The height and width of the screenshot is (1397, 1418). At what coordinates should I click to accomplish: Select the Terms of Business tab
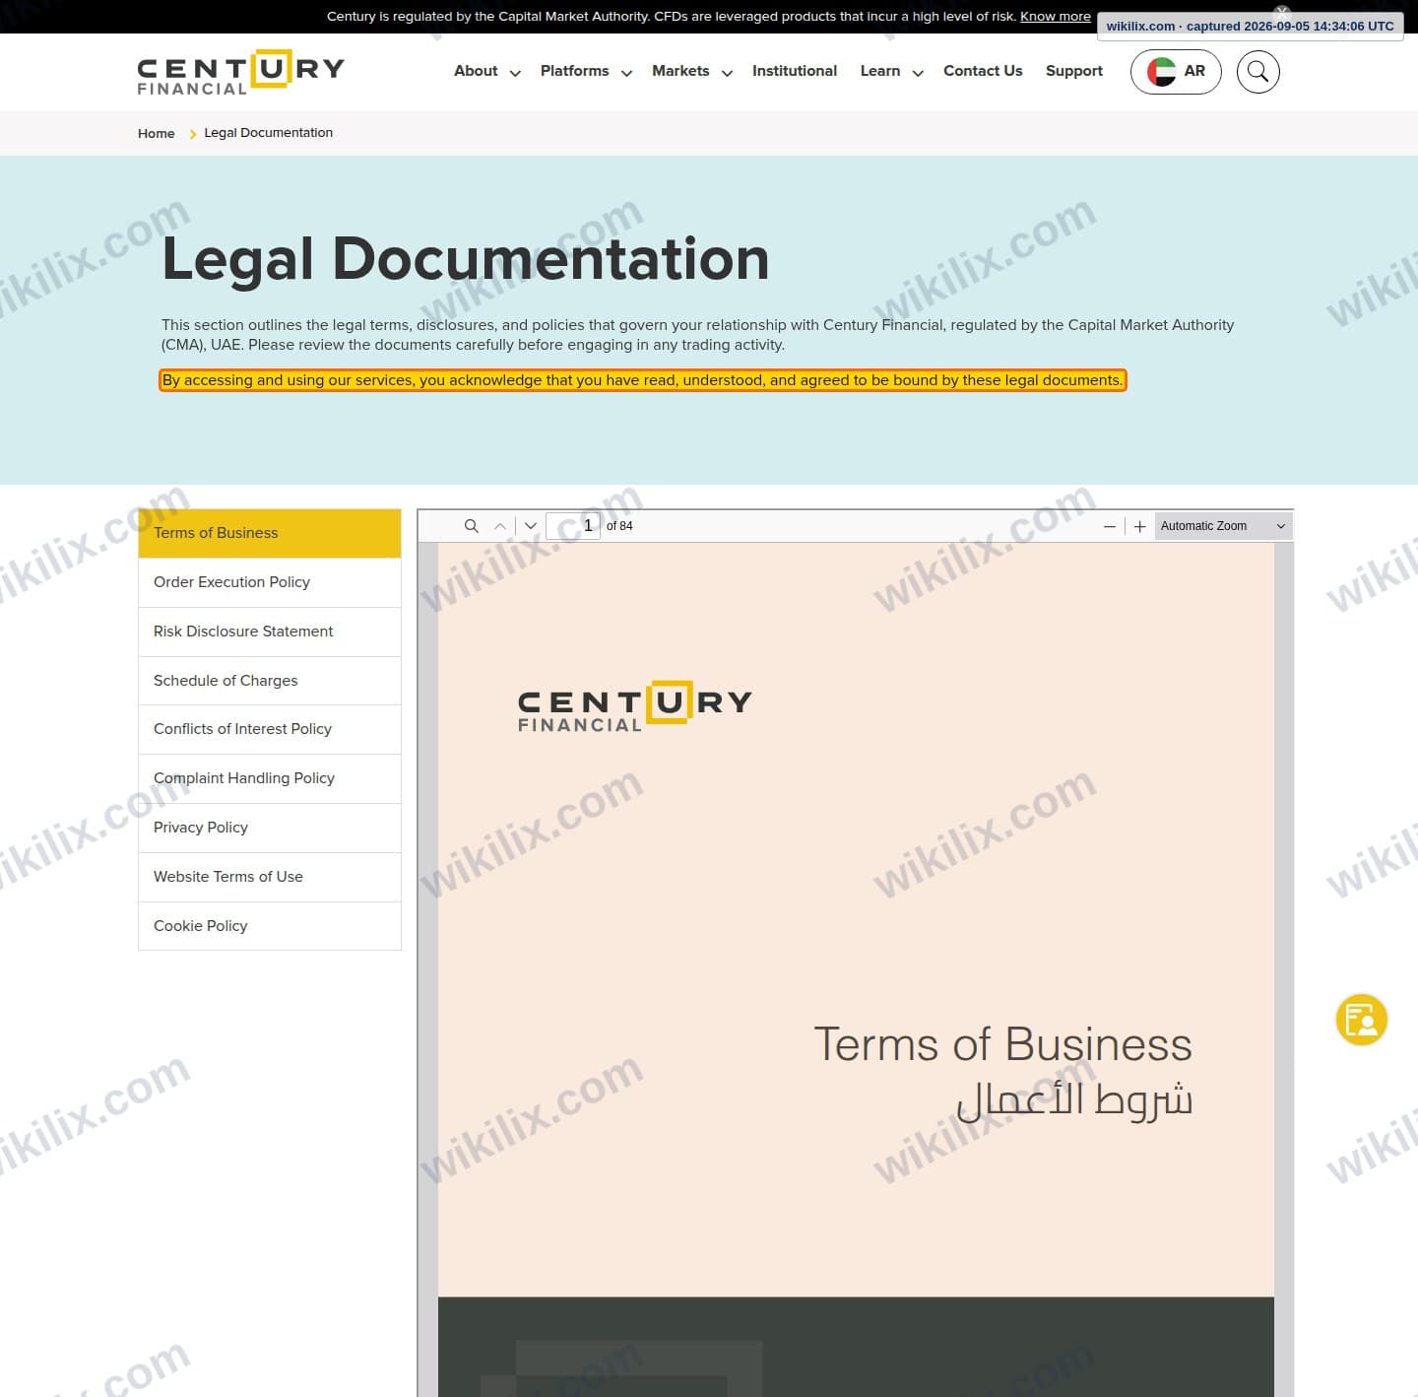pos(270,533)
